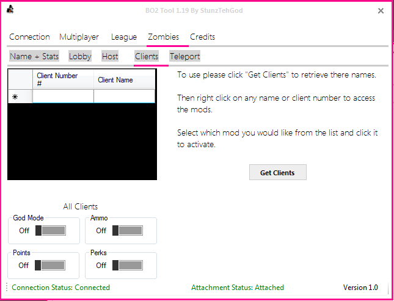Viewport: 394px width, 301px height.
Task: Select the Host sub-tab
Action: [x=110, y=57]
